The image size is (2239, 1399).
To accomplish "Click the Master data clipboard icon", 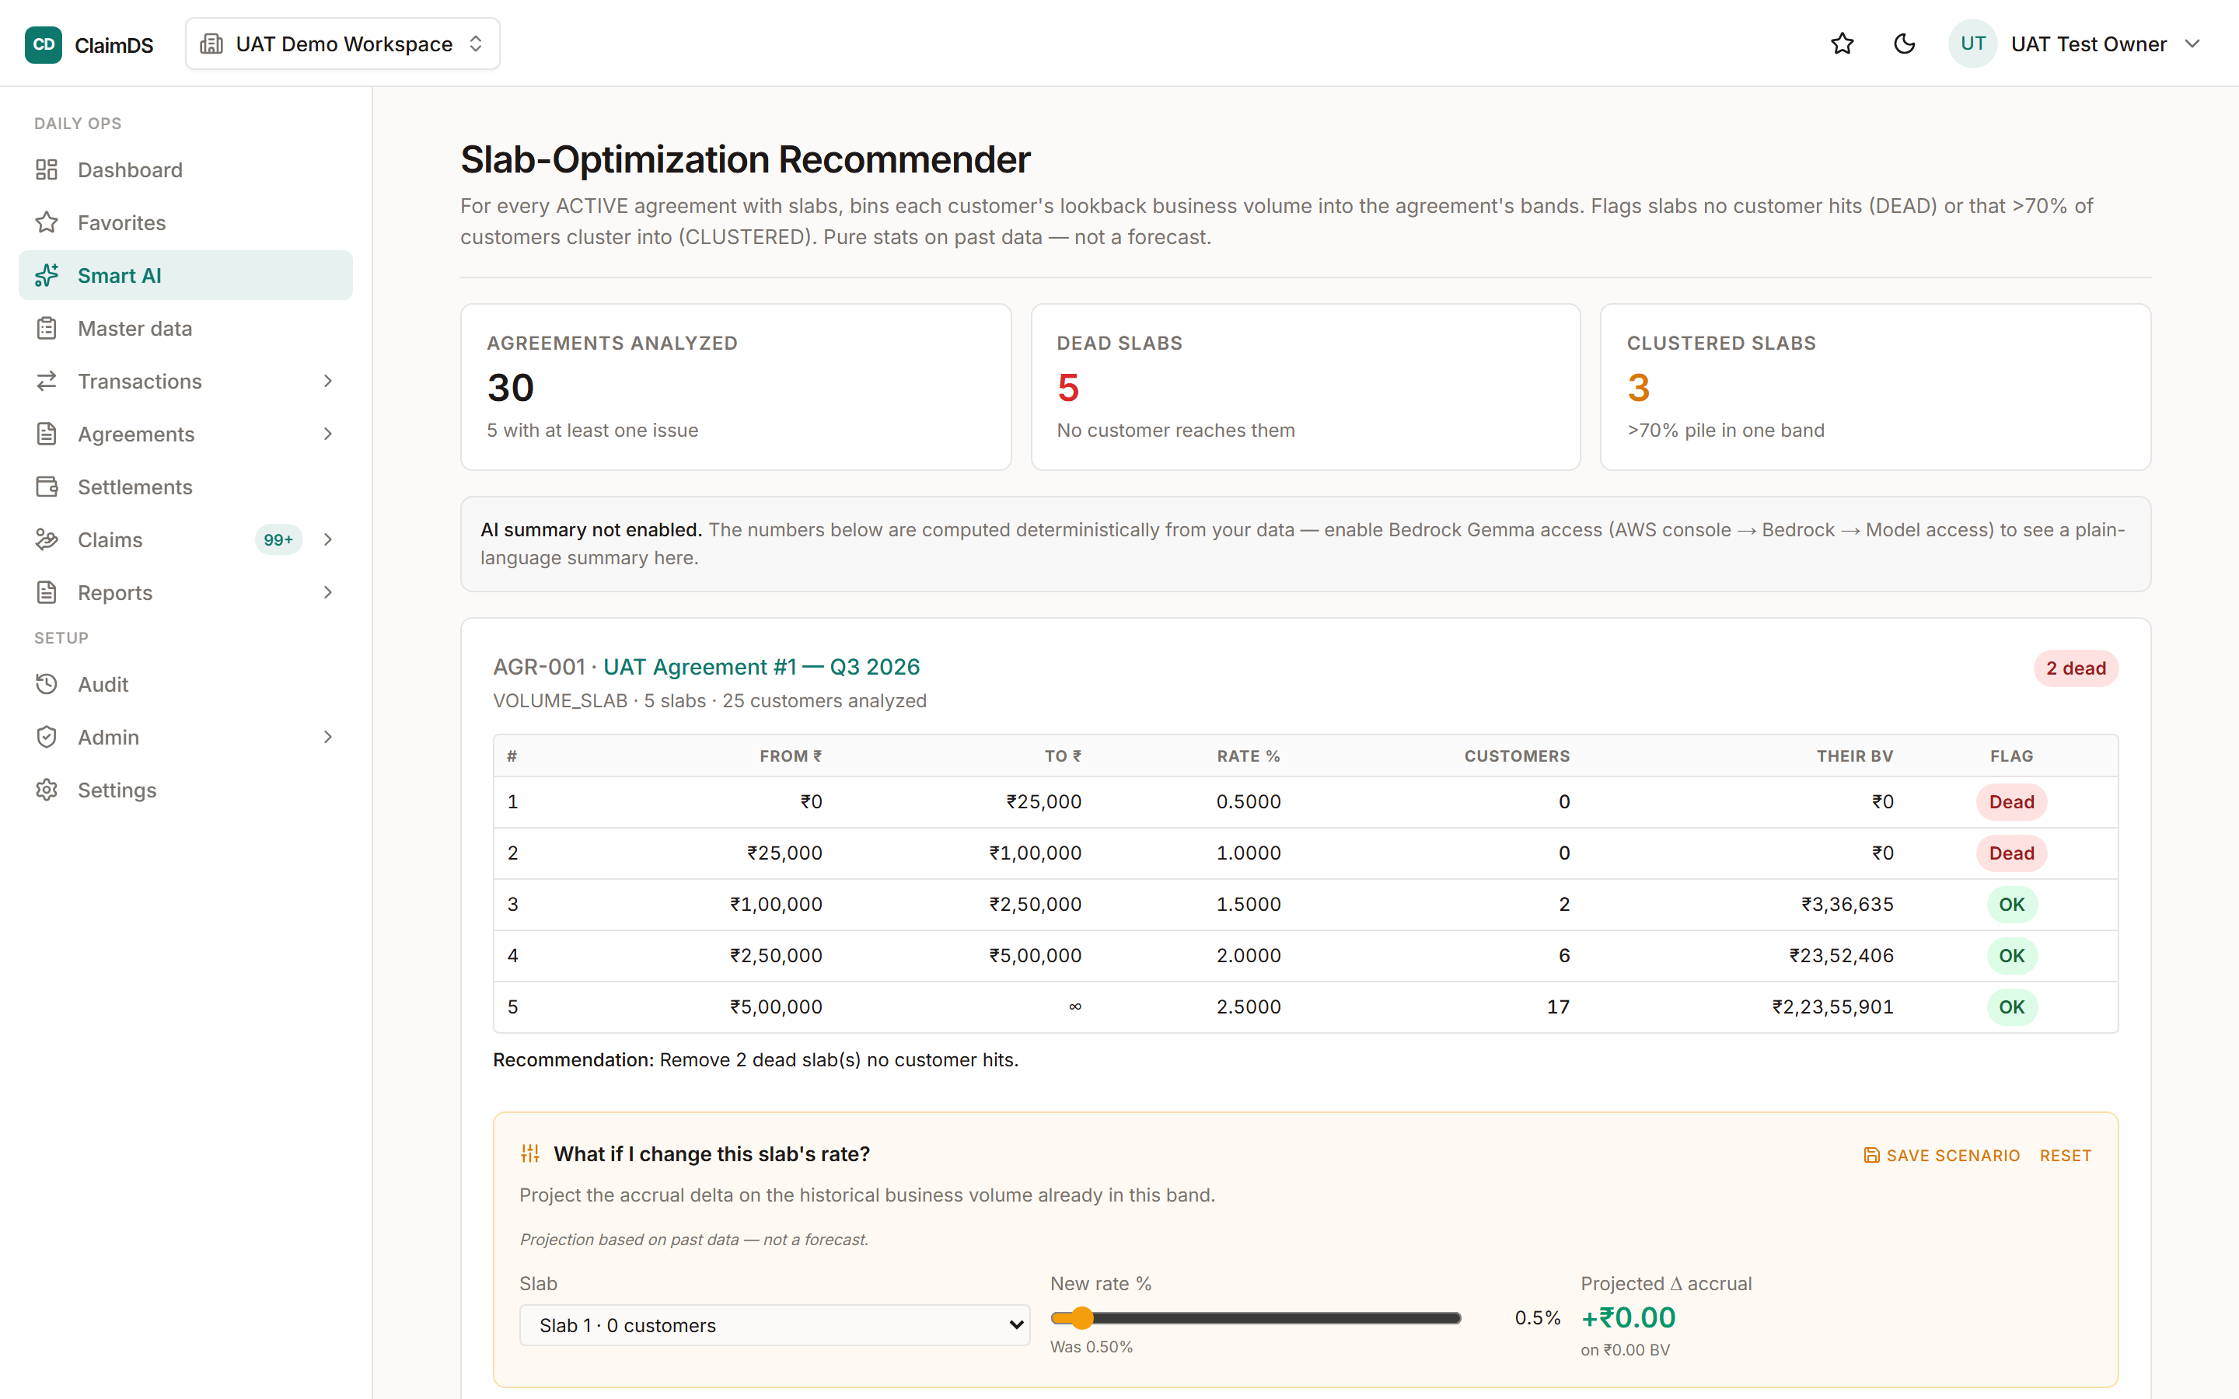I will point(47,327).
